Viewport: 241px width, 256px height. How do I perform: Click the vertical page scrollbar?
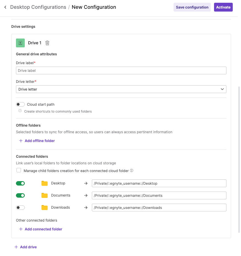pos(239,159)
